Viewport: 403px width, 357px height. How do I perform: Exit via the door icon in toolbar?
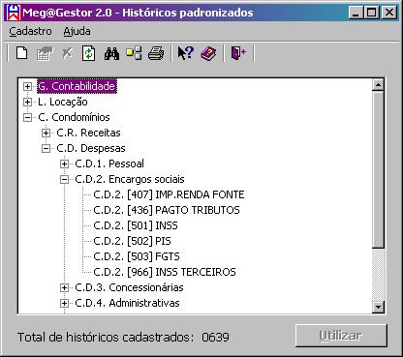pyautogui.click(x=238, y=53)
